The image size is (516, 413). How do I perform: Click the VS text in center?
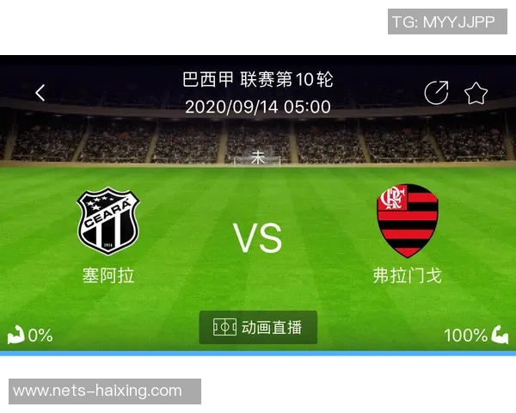[258, 237]
